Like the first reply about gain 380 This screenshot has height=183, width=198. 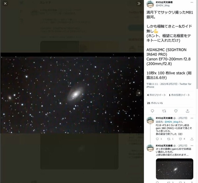(181, 139)
